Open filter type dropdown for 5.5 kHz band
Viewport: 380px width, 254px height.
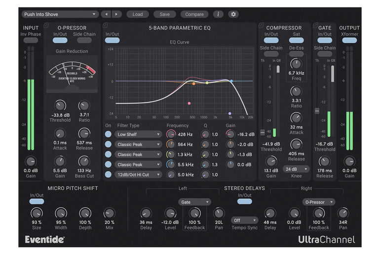[x=138, y=165]
